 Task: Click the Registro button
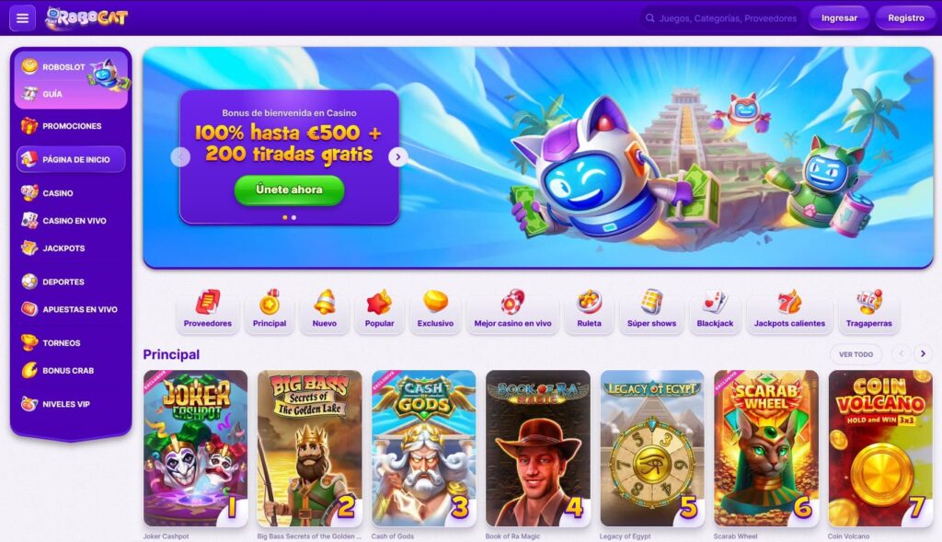click(x=906, y=18)
